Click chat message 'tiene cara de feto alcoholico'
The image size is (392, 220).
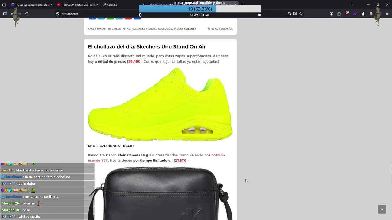pyautogui.click(x=47, y=177)
